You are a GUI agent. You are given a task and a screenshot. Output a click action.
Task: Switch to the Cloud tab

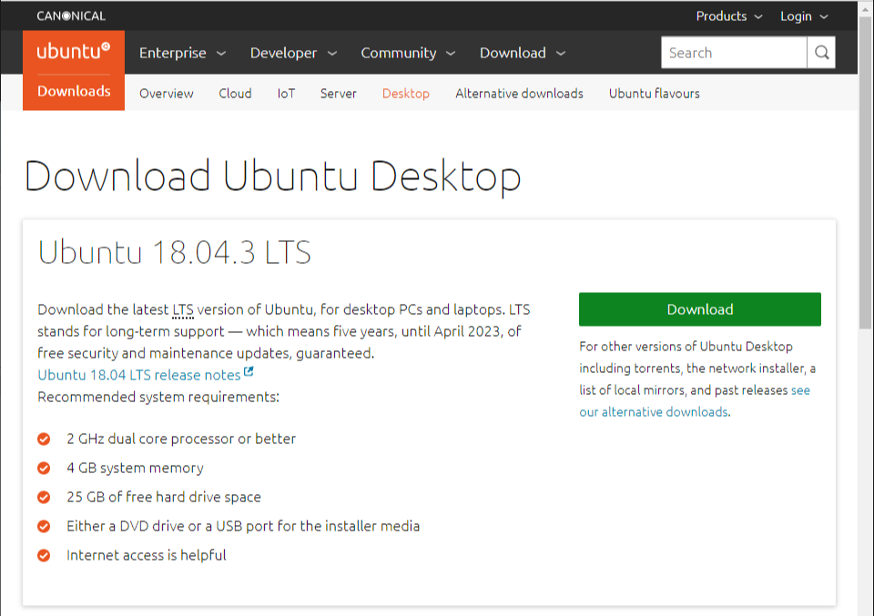235,94
